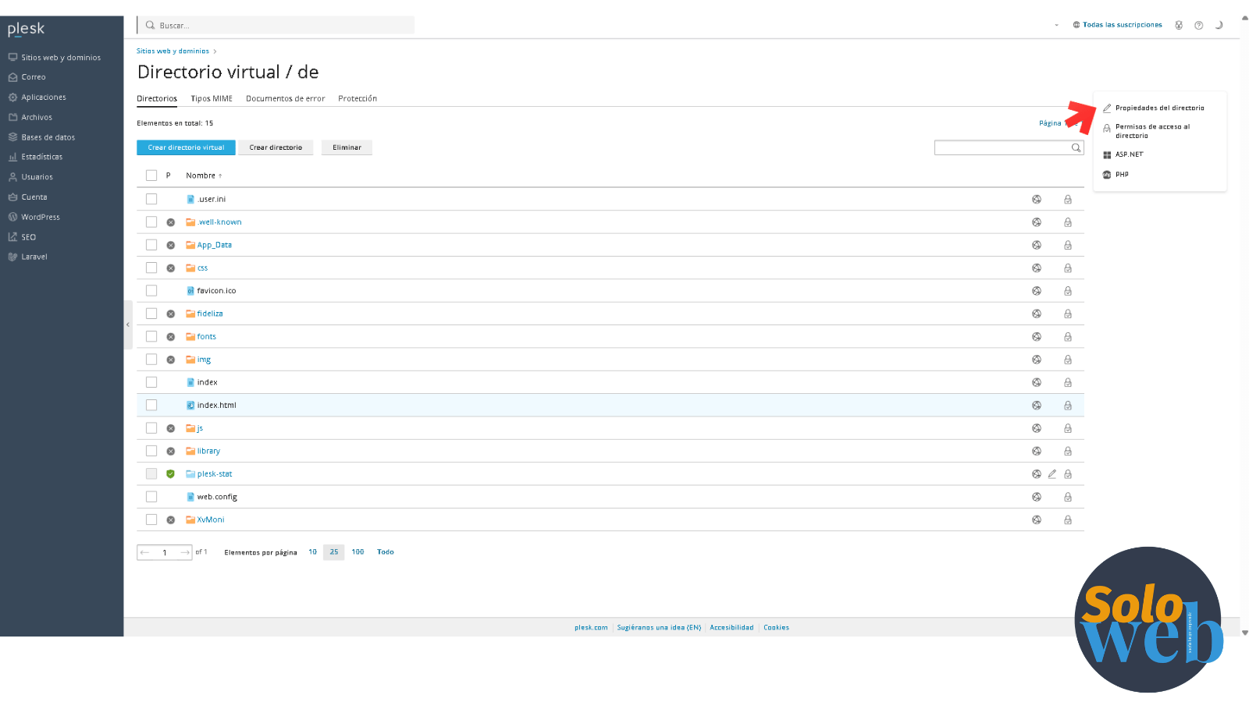
Task: Click the page number input field
Action: (x=165, y=552)
